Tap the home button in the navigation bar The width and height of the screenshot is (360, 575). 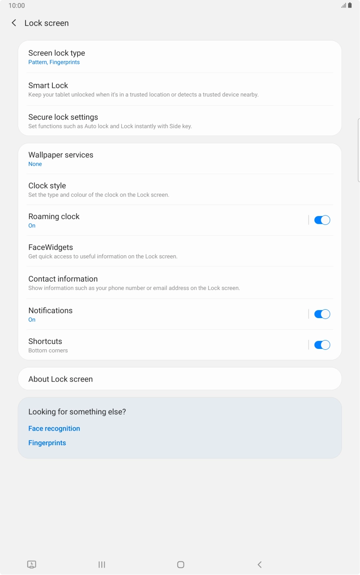180,564
